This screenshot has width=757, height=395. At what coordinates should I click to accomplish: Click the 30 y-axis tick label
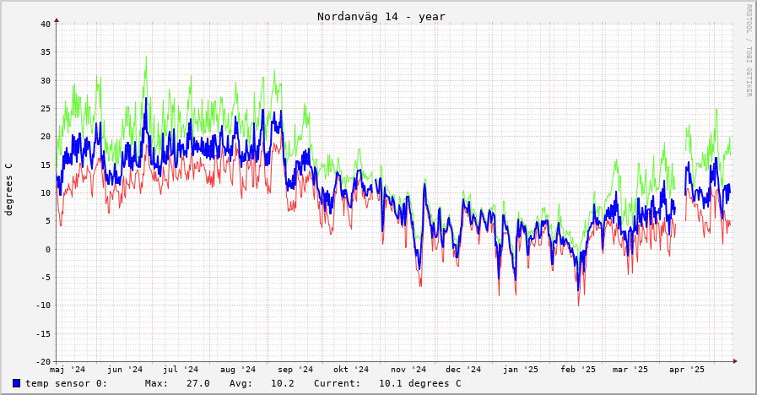pyautogui.click(x=46, y=81)
